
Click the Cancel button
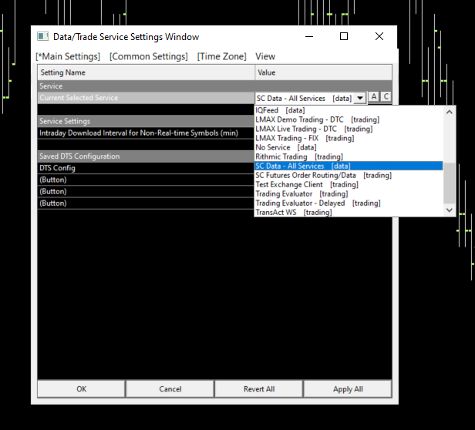[170, 389]
